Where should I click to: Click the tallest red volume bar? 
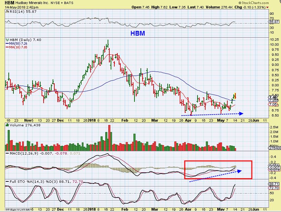[x=109, y=138]
